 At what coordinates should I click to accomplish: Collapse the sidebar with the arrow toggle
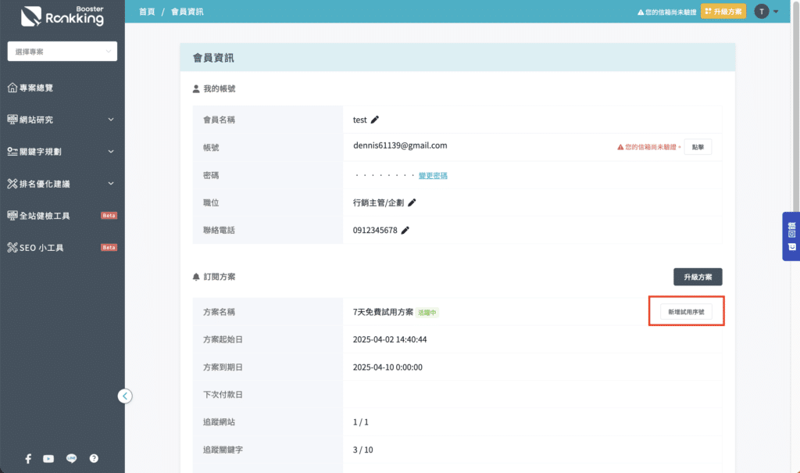coord(125,396)
